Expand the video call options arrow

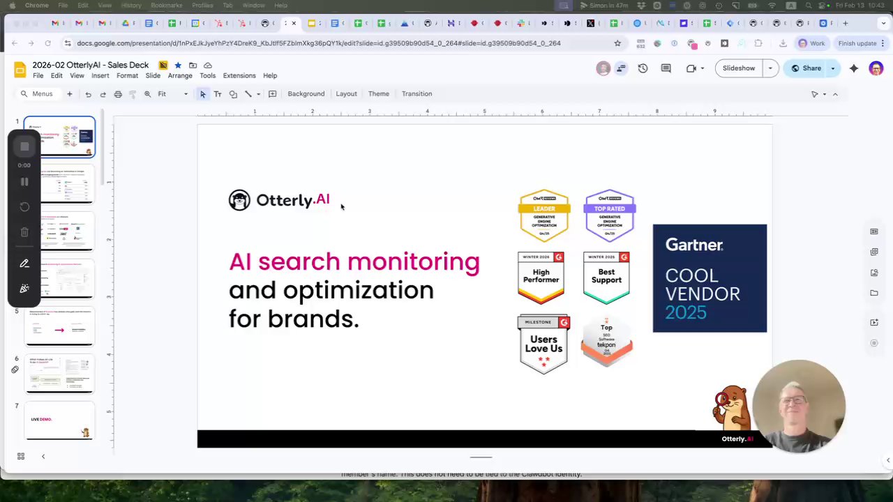[702, 68]
